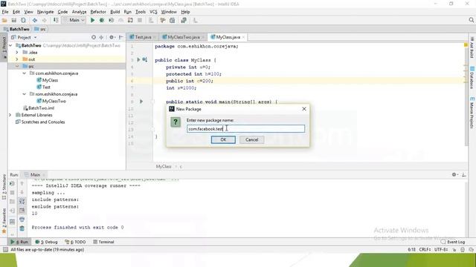476x267 pixels.
Task: Open the Structure side tool window
Action: (4, 186)
